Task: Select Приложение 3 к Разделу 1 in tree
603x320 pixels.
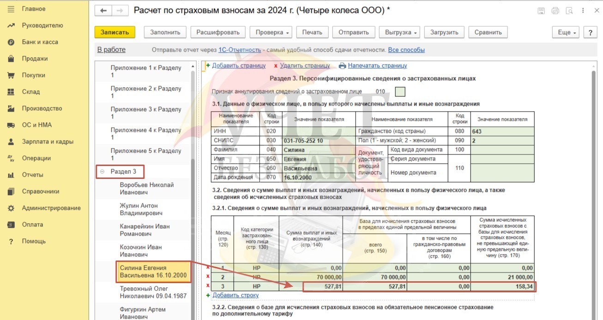Action: point(146,113)
